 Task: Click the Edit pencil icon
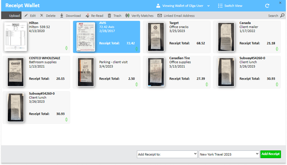(x=26, y=15)
